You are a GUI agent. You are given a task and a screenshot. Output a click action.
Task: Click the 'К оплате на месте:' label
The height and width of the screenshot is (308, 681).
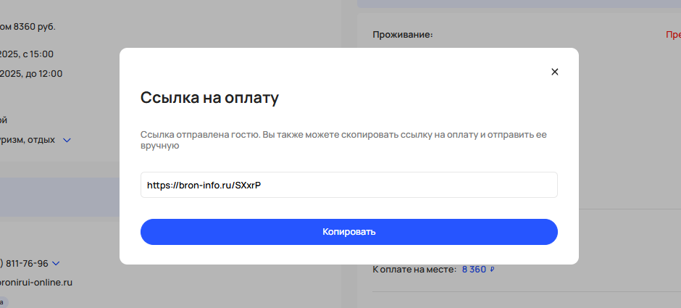414,270
